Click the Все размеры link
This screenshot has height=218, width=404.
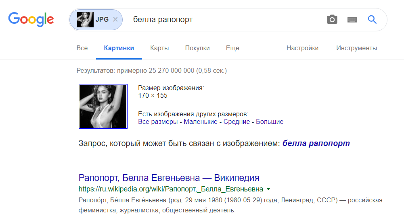point(158,121)
